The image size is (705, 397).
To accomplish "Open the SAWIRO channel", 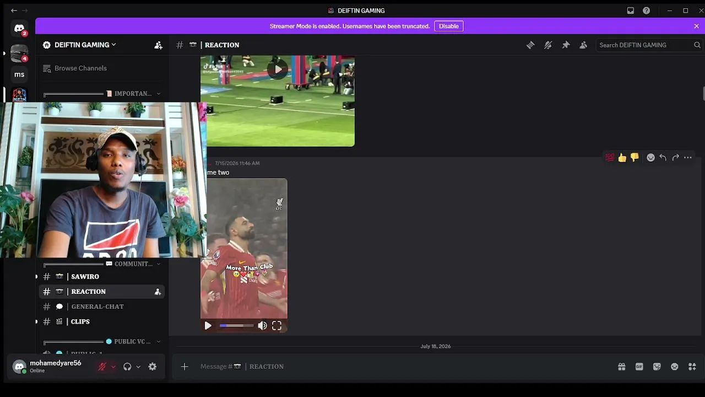I will tap(102, 277).
